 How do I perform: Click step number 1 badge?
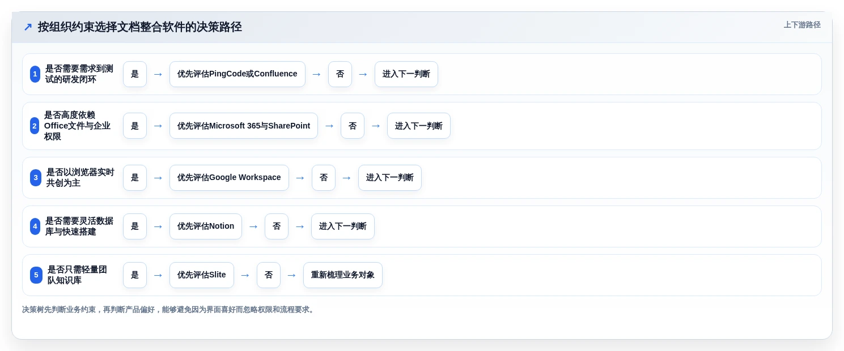[x=35, y=74]
